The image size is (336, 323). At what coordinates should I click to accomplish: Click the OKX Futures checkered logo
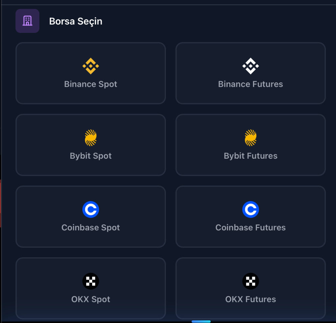(250, 281)
